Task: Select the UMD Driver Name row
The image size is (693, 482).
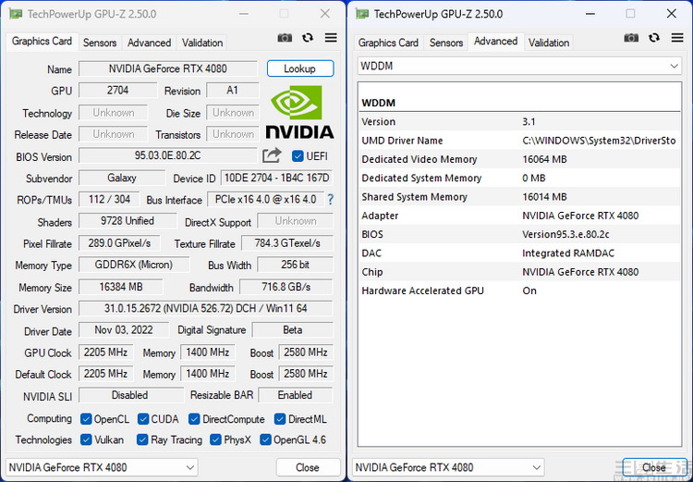Action: pos(519,141)
